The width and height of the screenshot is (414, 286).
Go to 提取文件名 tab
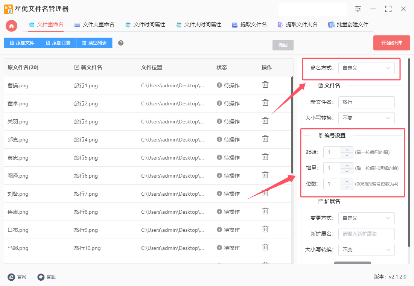[249, 25]
